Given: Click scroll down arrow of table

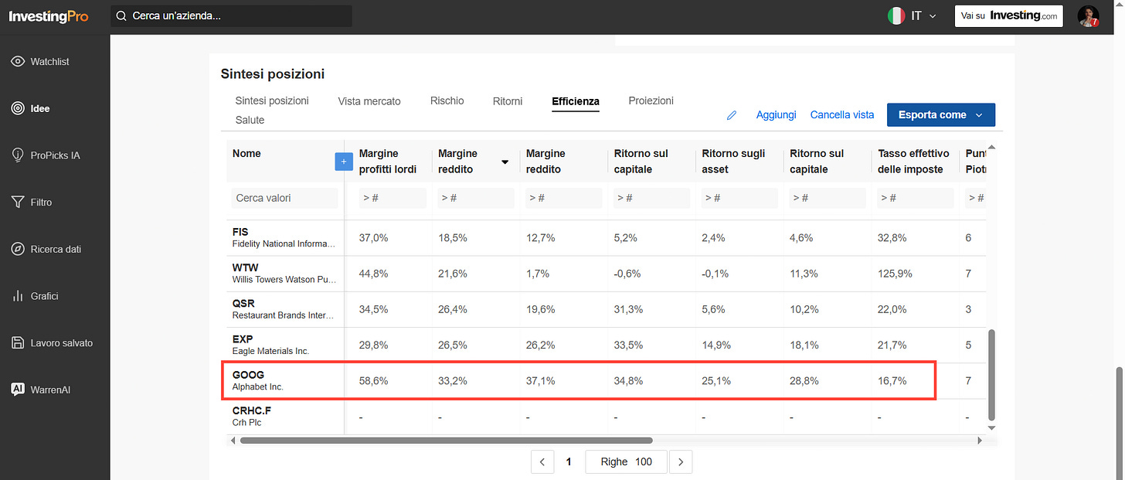Looking at the screenshot, I should point(992,427).
